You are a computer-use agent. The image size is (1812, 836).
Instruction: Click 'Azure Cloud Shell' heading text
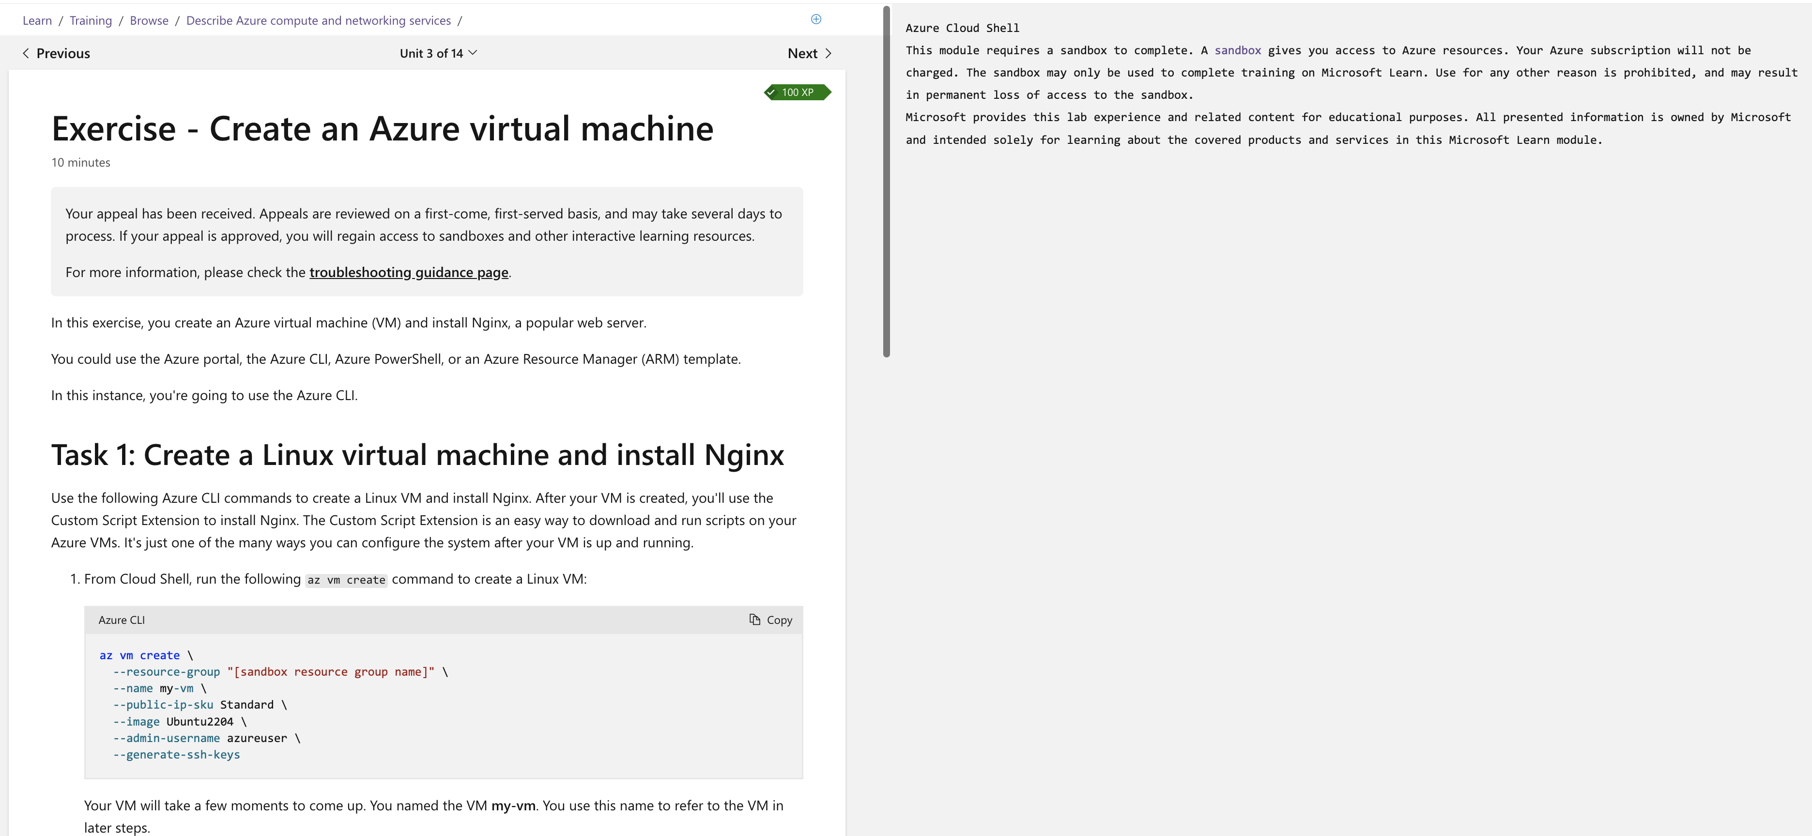coord(962,28)
